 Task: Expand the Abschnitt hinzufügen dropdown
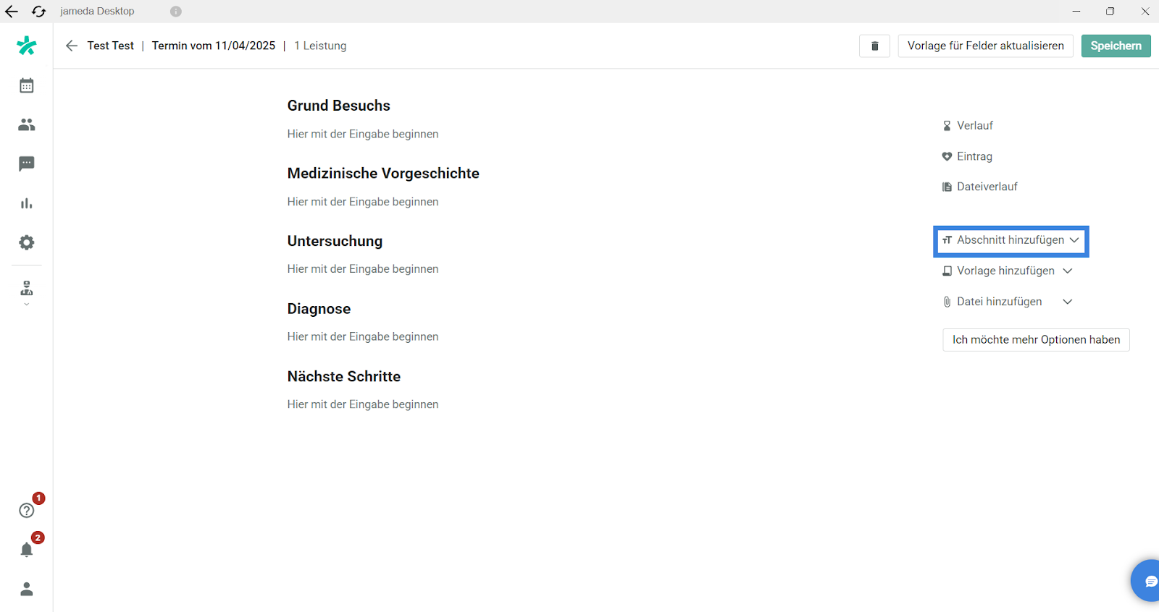tap(1011, 240)
